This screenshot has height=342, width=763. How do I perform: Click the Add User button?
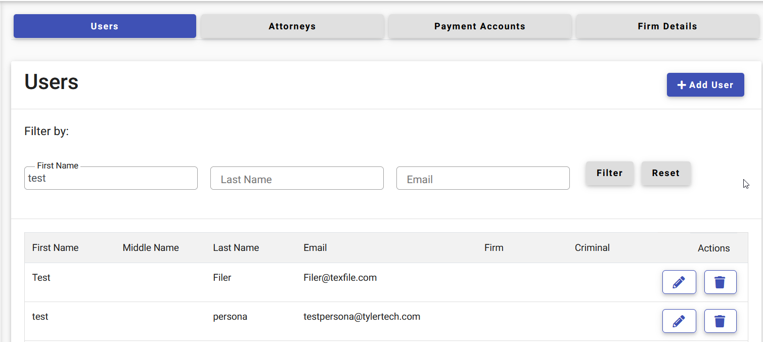click(705, 85)
